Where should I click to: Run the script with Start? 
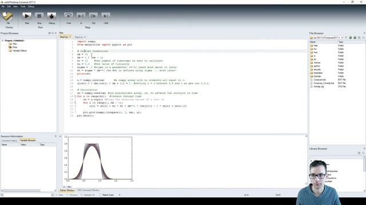27,17
